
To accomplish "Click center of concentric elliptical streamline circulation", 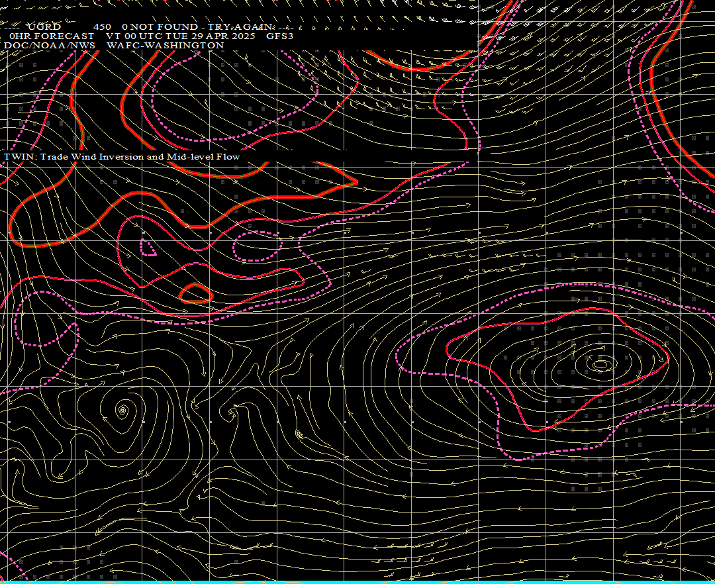I will coord(601,364).
